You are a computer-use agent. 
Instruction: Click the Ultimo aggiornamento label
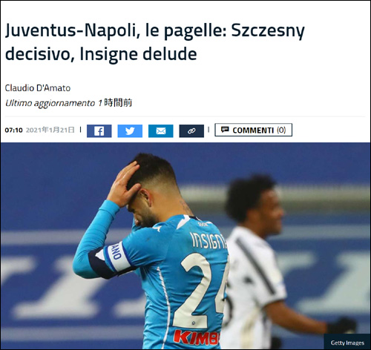(x=50, y=103)
